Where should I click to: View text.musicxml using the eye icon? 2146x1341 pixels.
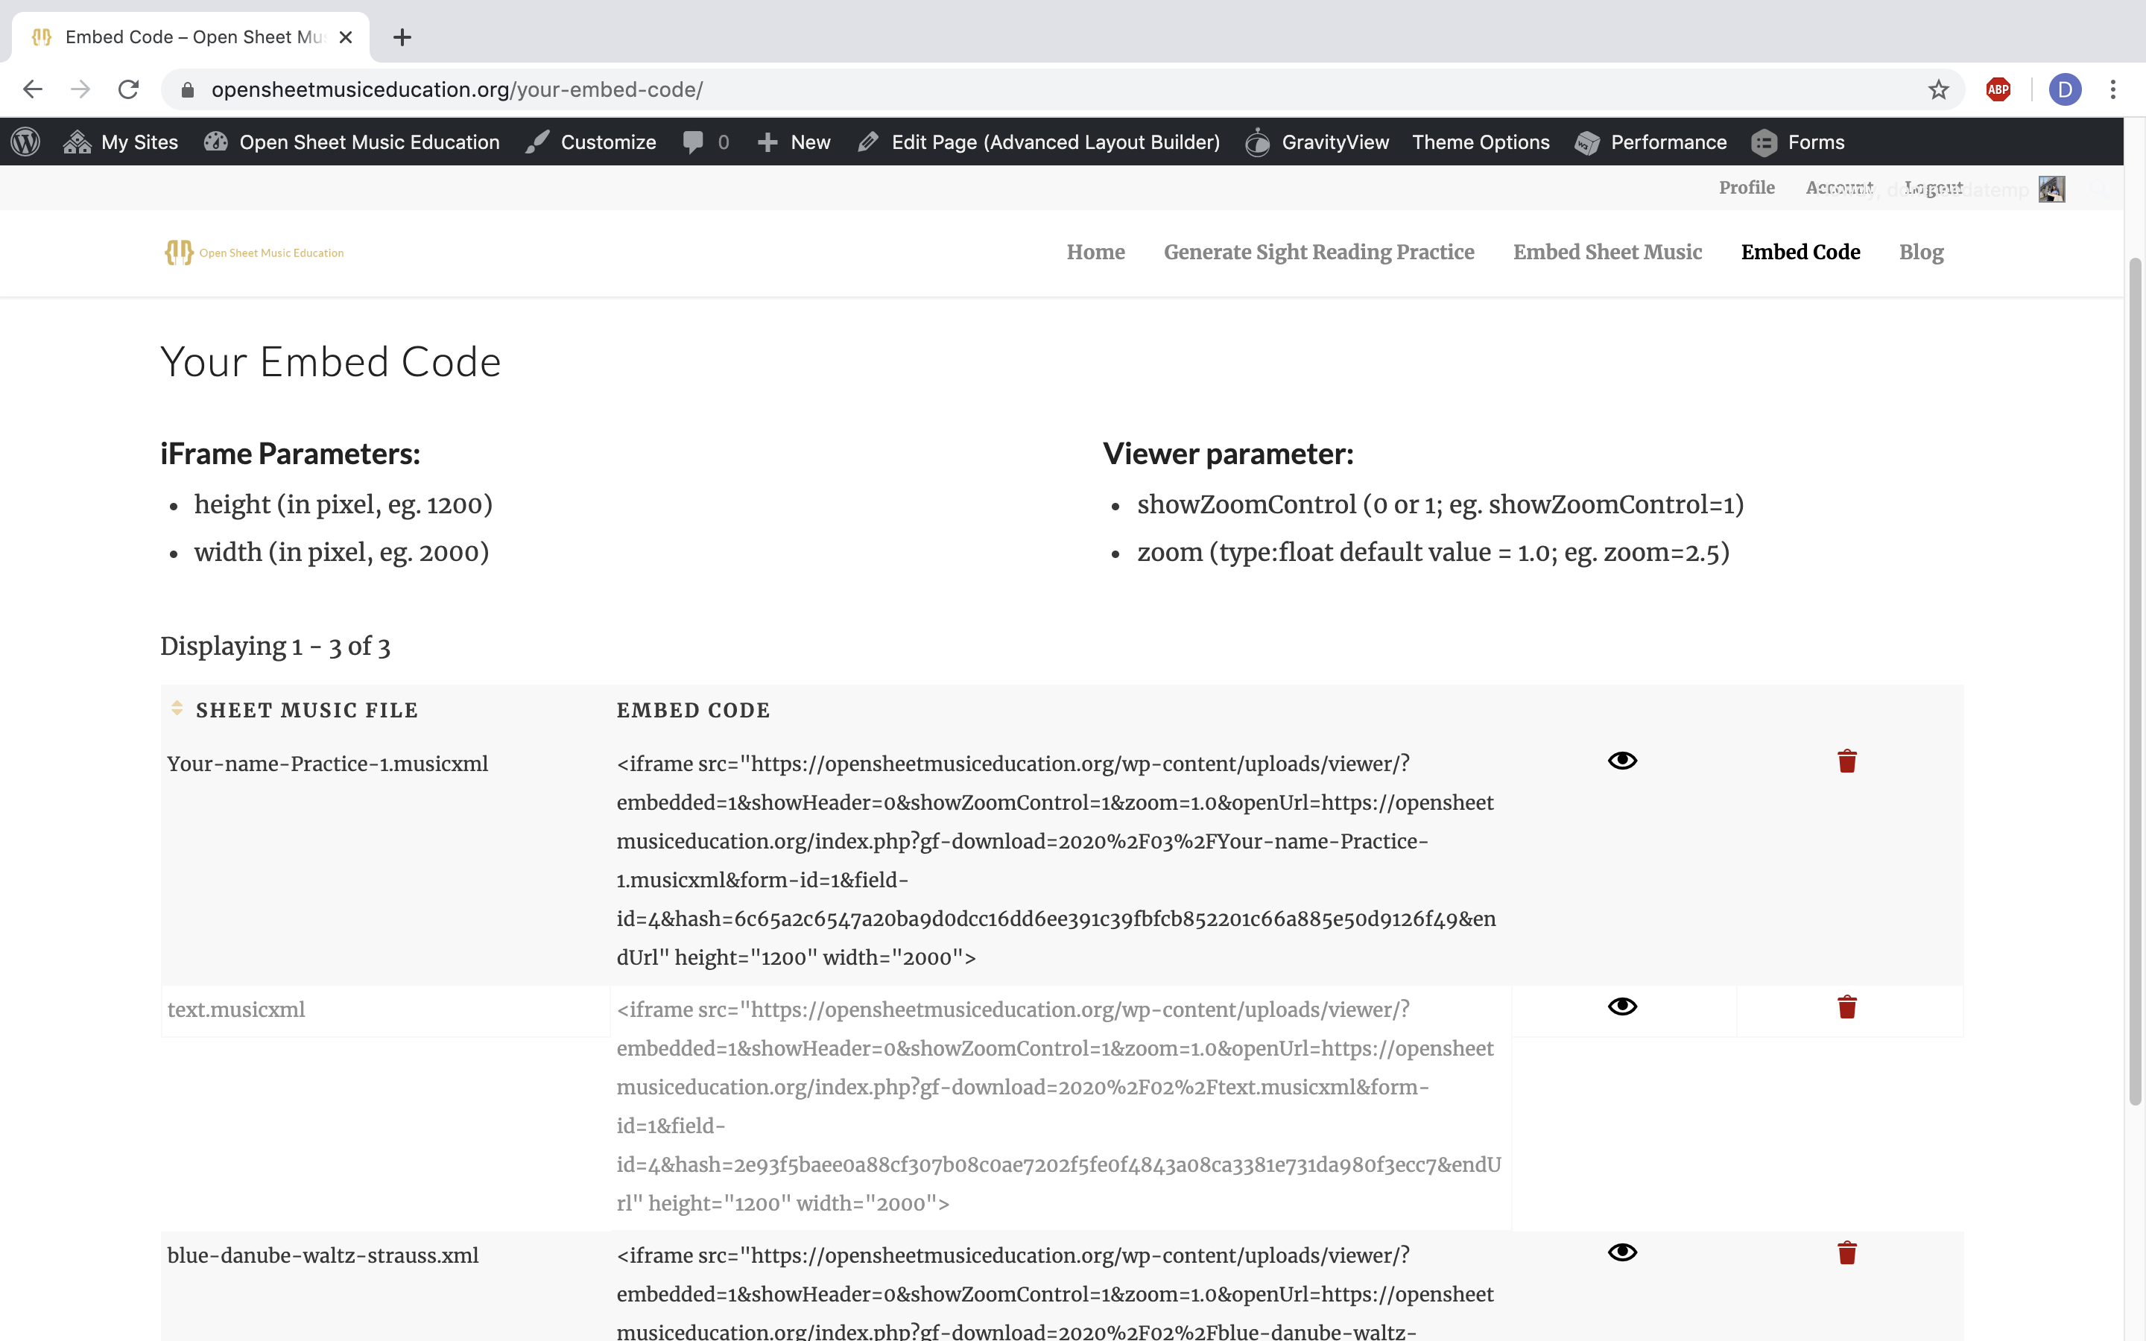(1622, 1006)
